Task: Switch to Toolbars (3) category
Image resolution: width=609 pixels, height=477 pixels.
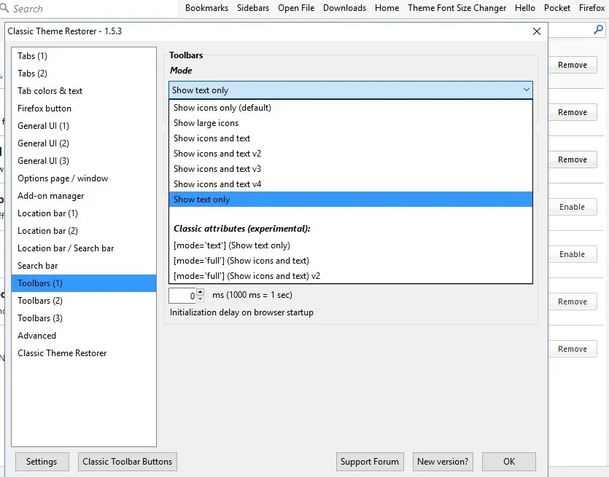Action: coord(84,318)
